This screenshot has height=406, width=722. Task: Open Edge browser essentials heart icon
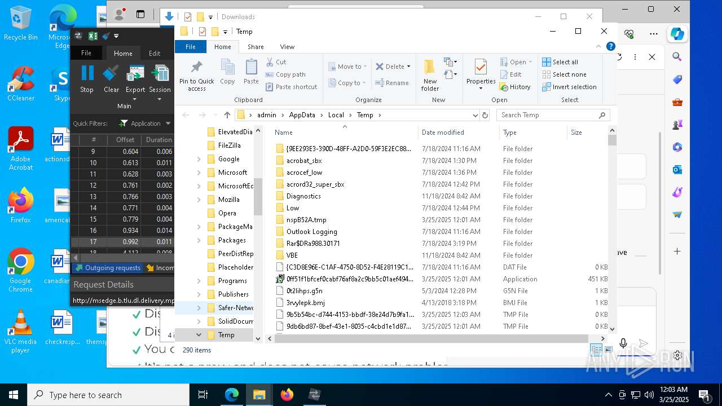629,34
